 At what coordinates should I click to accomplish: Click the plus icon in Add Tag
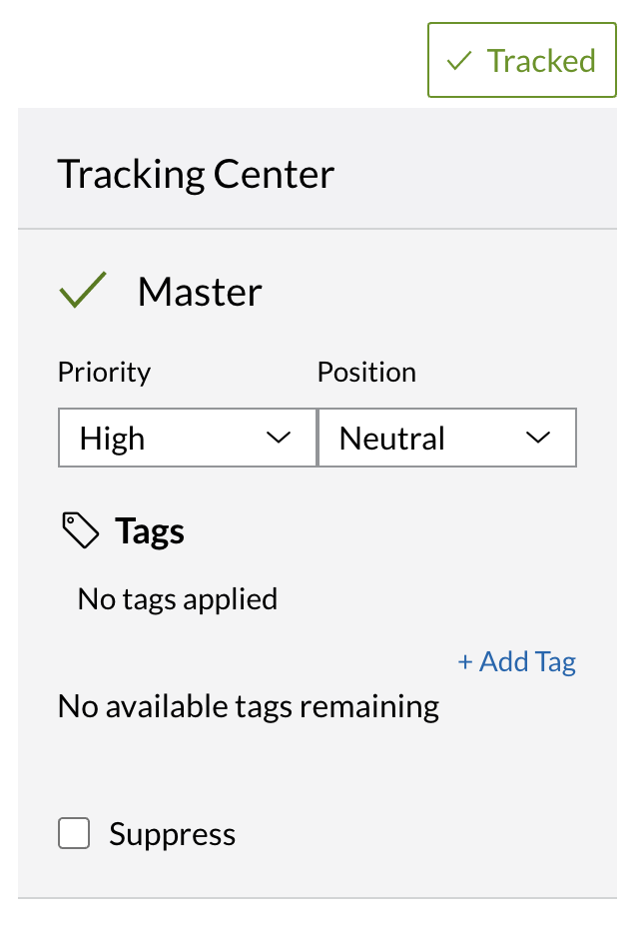click(x=466, y=661)
